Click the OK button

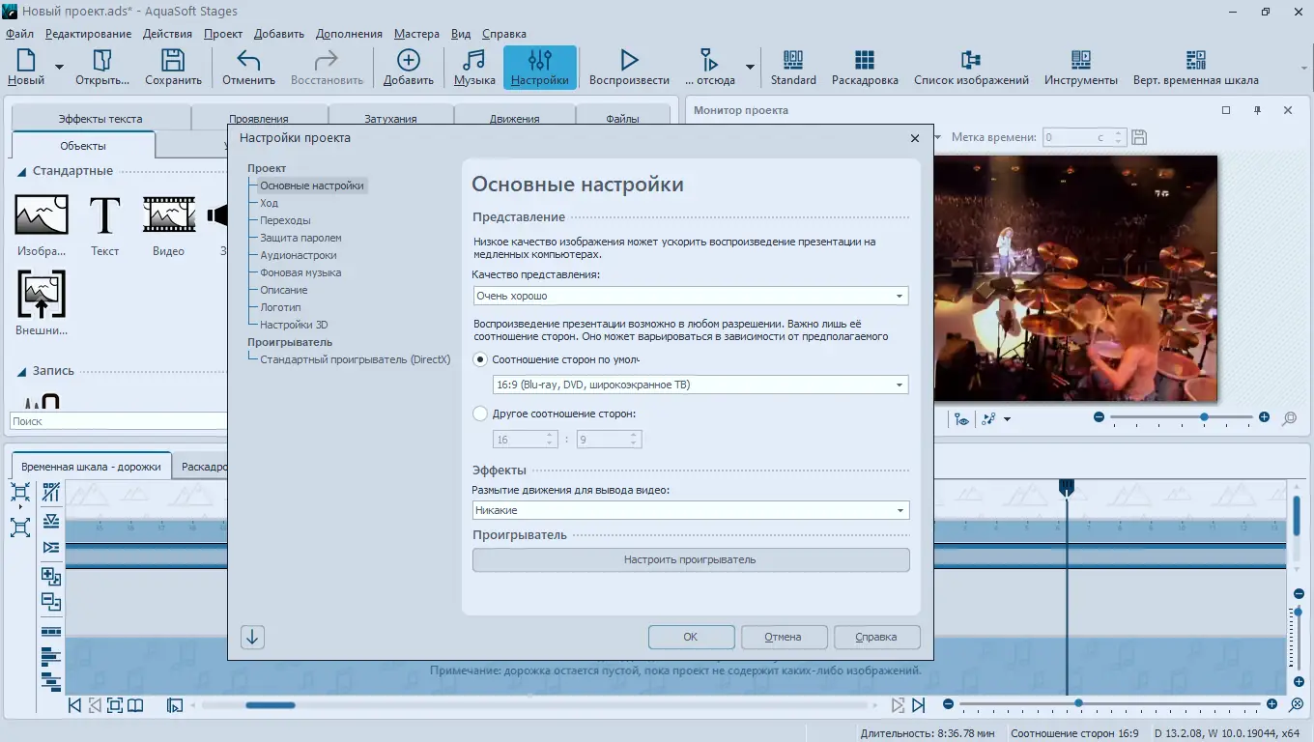coord(690,637)
